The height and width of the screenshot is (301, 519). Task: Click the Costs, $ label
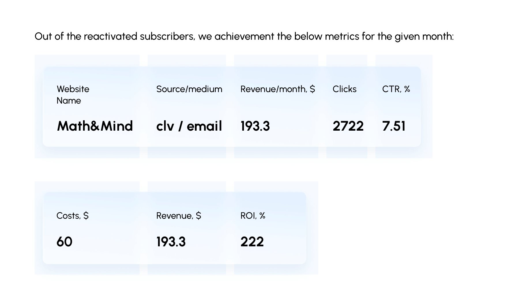click(73, 216)
